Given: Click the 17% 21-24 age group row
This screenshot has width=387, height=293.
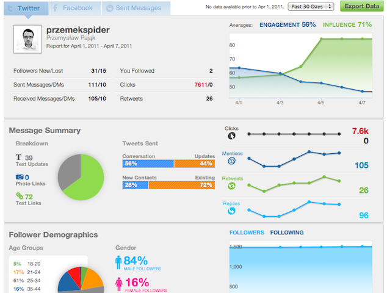Looking at the screenshot, I should point(27,272).
